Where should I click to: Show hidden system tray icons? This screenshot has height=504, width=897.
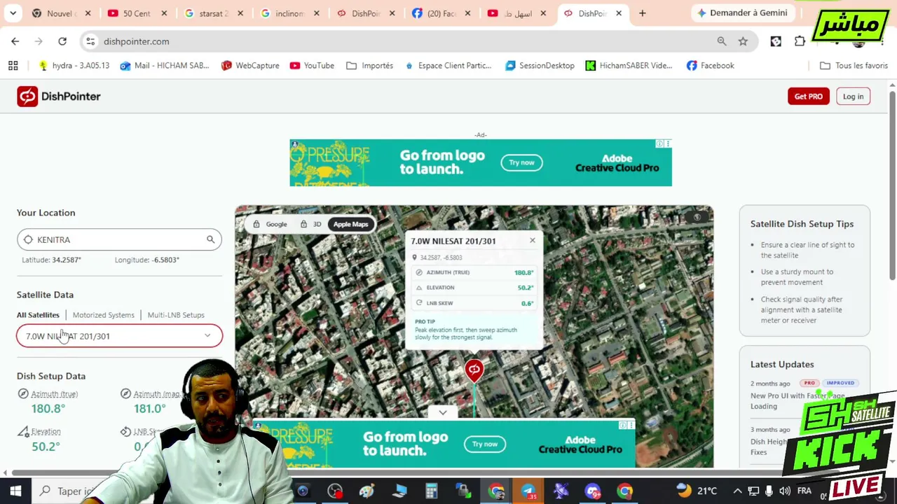pos(737,491)
